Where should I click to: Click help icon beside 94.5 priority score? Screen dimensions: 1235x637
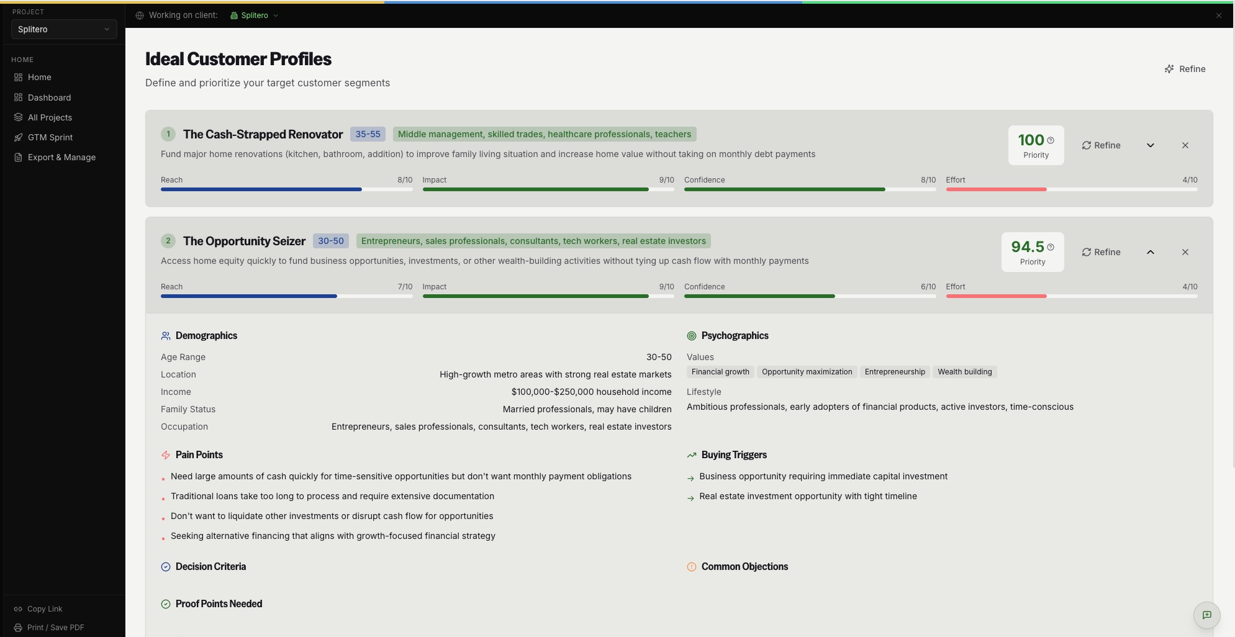pyautogui.click(x=1051, y=247)
